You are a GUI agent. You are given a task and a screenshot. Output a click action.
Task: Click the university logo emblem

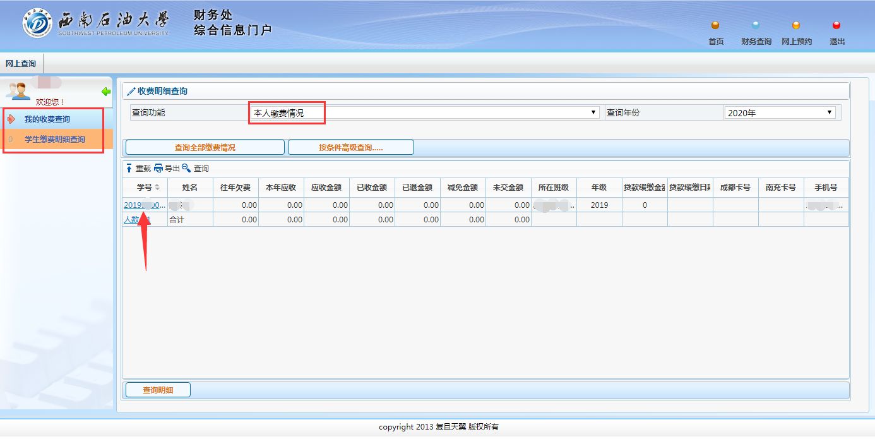(37, 23)
